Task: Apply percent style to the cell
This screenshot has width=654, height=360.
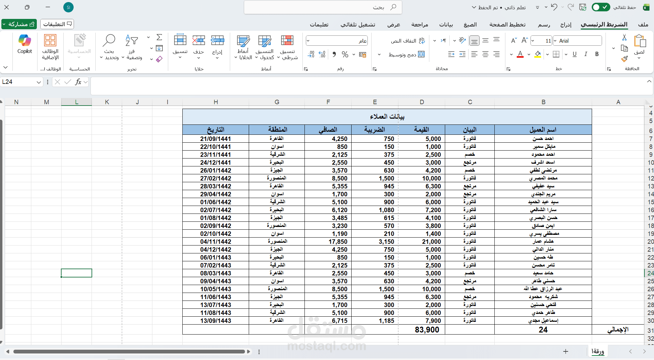Action: pyautogui.click(x=345, y=54)
